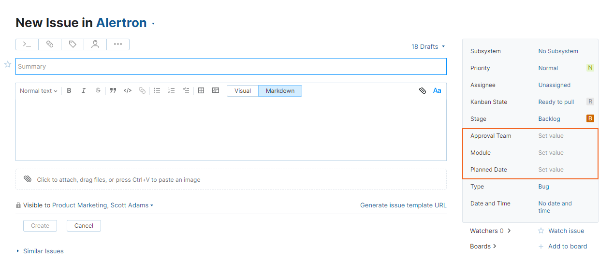
Task: Click the Summary input field
Action: (231, 67)
